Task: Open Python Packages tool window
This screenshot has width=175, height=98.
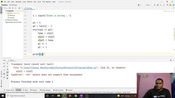Action: tap(45, 90)
